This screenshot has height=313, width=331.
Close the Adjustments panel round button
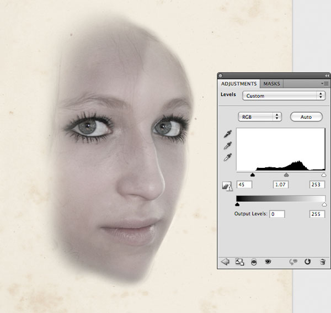pos(220,76)
